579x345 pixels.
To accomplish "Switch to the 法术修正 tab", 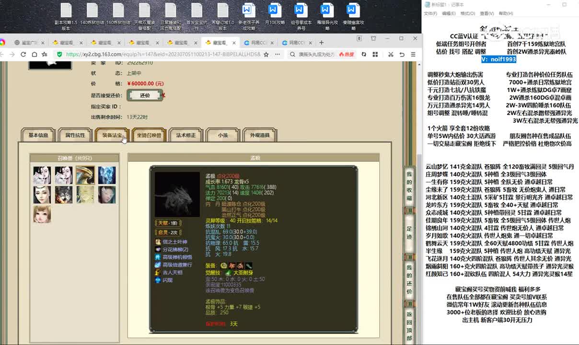I will tap(186, 136).
